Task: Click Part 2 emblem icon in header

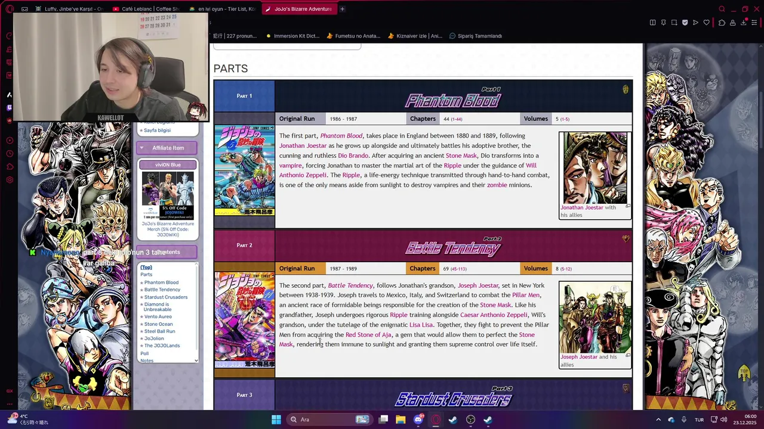Action: pos(626,239)
